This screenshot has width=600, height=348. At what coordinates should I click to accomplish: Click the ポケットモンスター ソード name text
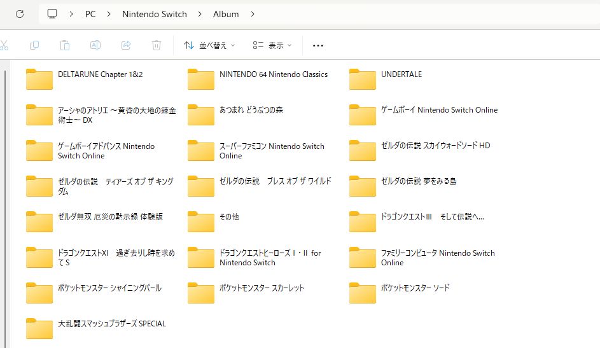coord(415,288)
